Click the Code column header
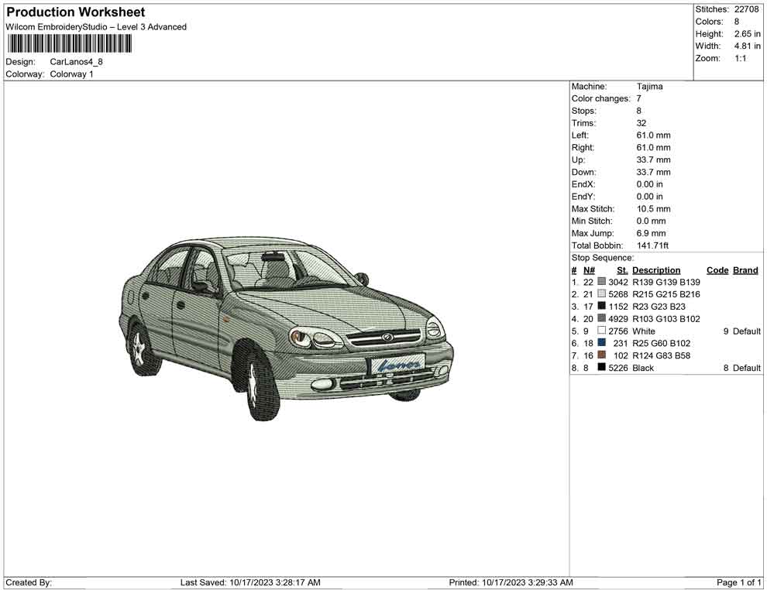The image size is (767, 590). (x=717, y=270)
